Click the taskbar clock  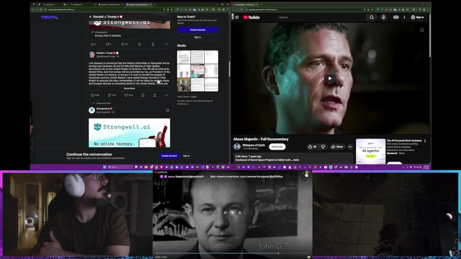[x=426, y=167]
